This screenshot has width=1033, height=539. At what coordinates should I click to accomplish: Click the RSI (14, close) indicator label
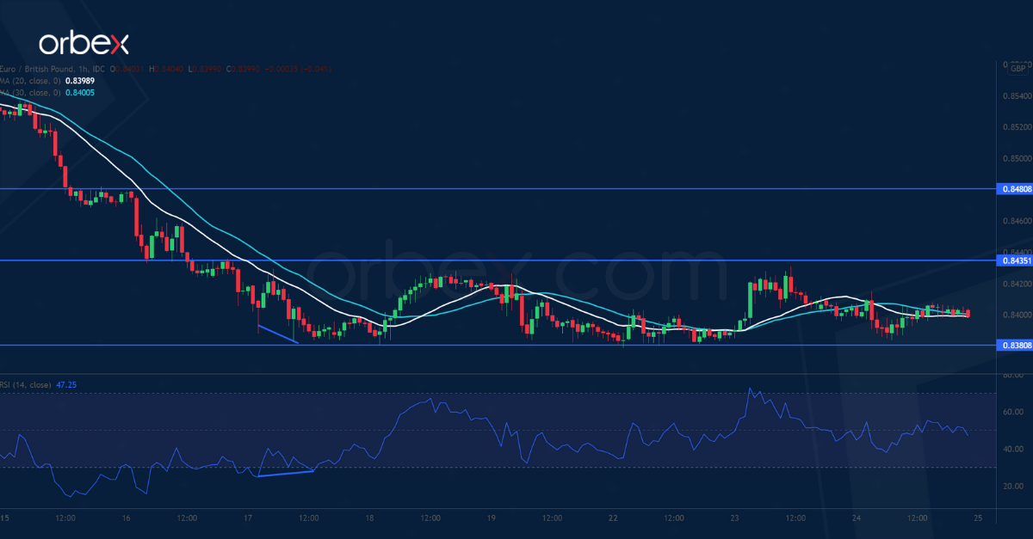24,384
